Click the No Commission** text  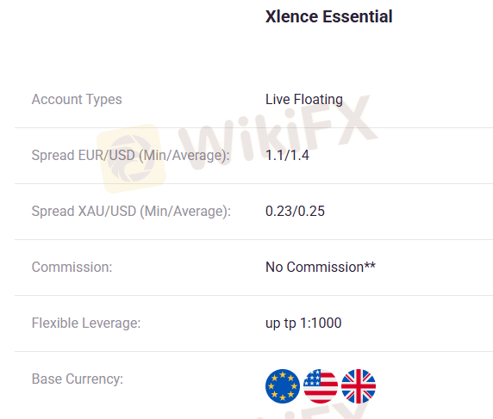(321, 267)
